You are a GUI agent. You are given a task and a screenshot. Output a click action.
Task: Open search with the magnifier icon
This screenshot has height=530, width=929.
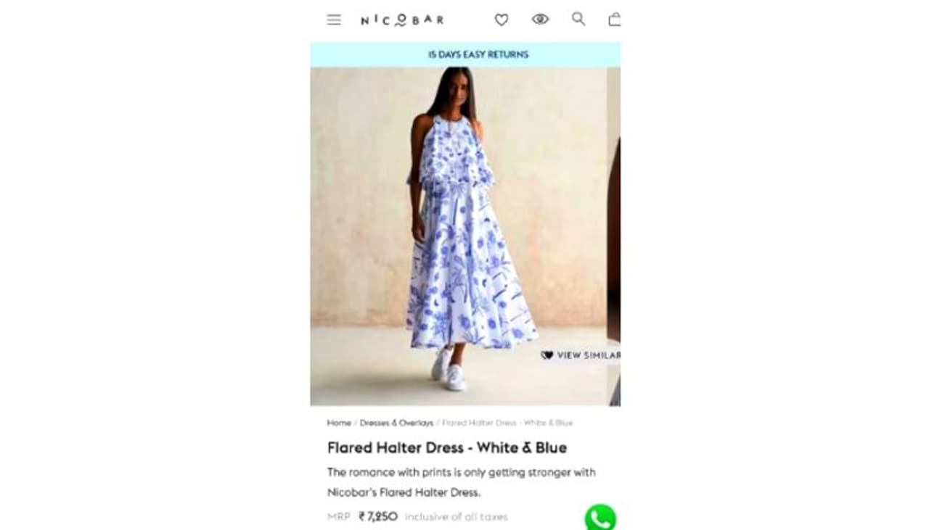point(578,19)
